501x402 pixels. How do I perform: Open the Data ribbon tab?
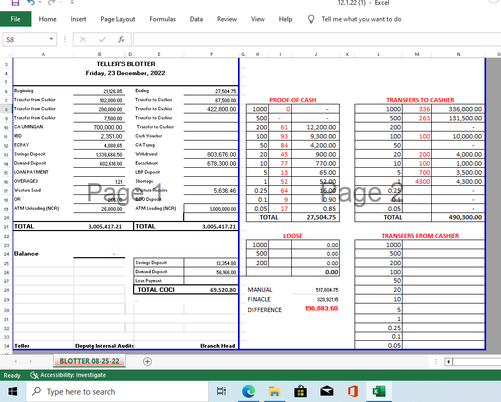click(196, 19)
